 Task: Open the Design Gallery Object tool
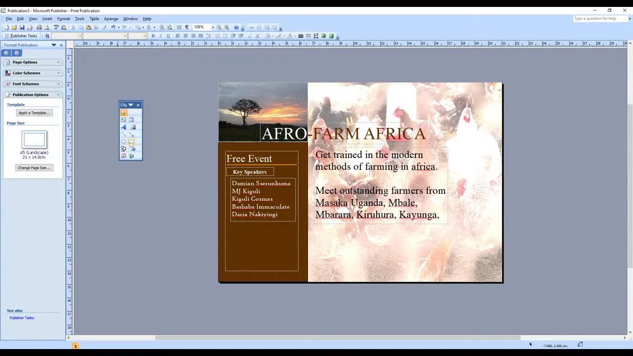pyautogui.click(x=124, y=156)
